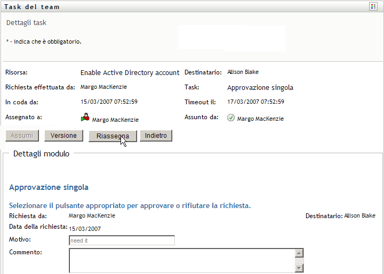Screen dimensions: 384x274
Task: Click the assigned user icon beside Margo MacKenzie
Action: (85, 119)
